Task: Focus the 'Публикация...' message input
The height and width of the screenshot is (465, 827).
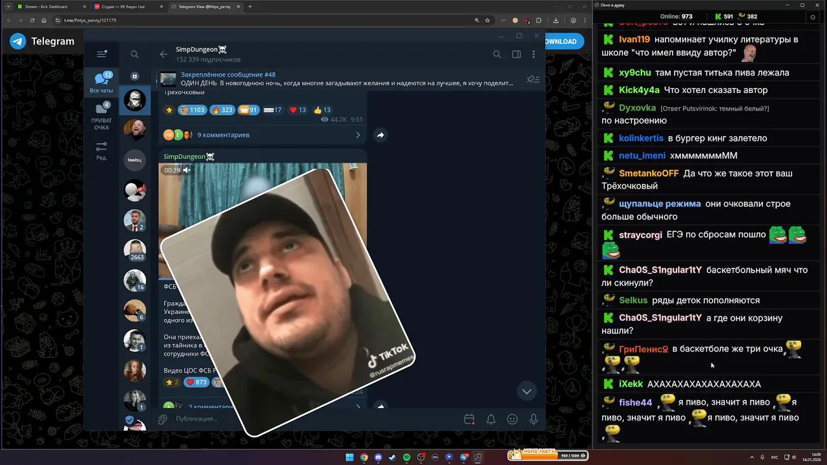Action: point(317,418)
